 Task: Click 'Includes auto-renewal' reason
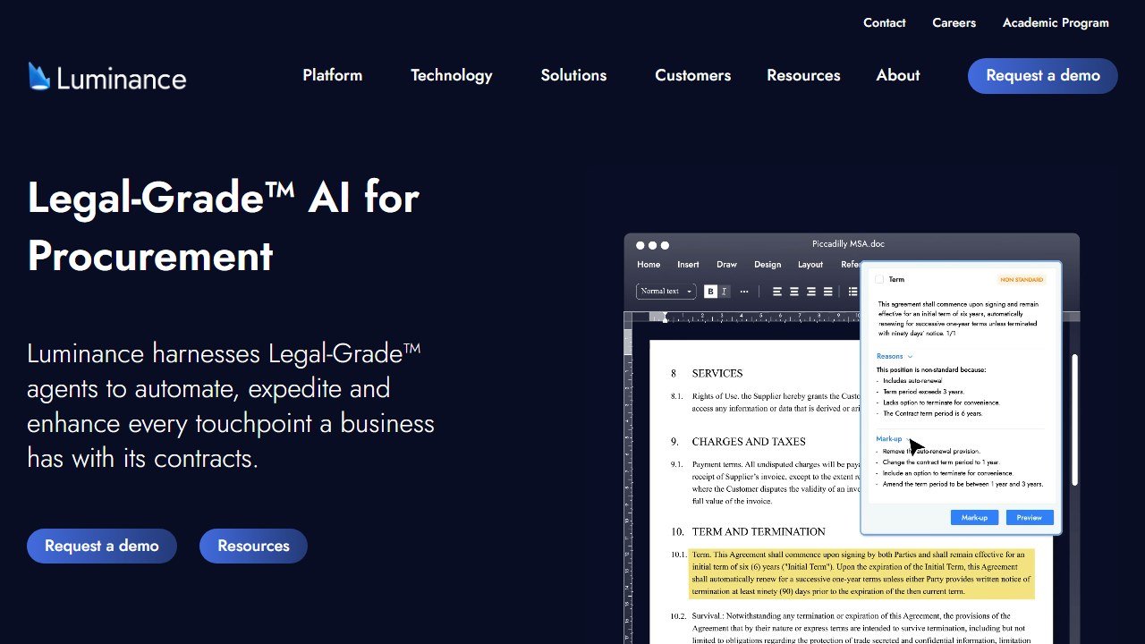tap(912, 381)
